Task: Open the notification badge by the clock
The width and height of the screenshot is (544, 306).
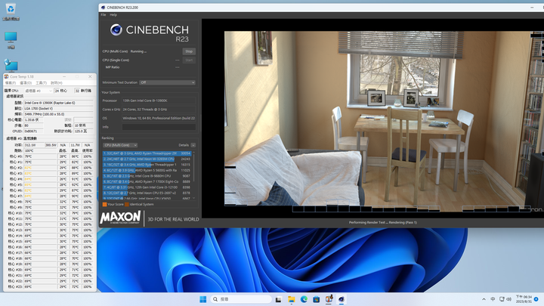Action: point(536,299)
